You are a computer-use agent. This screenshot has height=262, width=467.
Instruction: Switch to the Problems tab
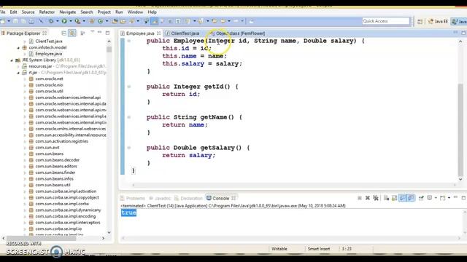133,198
